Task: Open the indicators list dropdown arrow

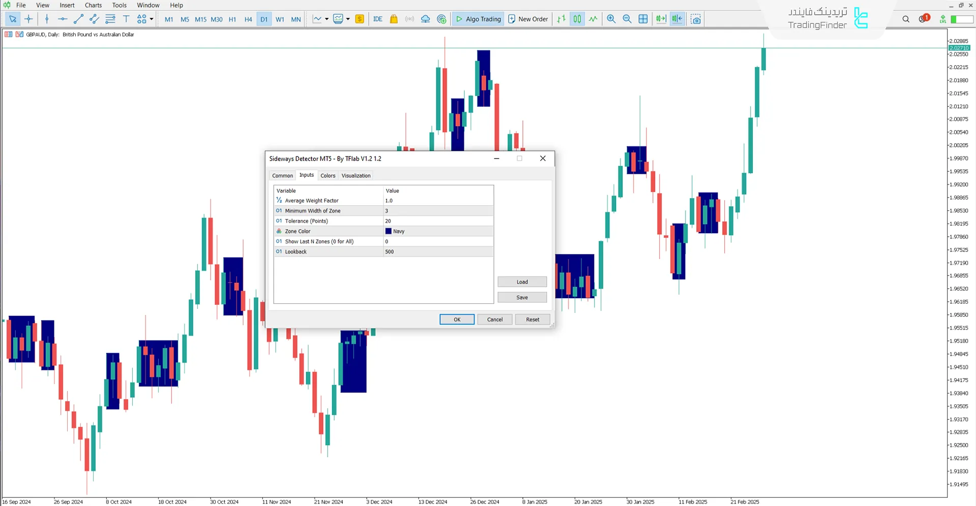Action: [327, 19]
